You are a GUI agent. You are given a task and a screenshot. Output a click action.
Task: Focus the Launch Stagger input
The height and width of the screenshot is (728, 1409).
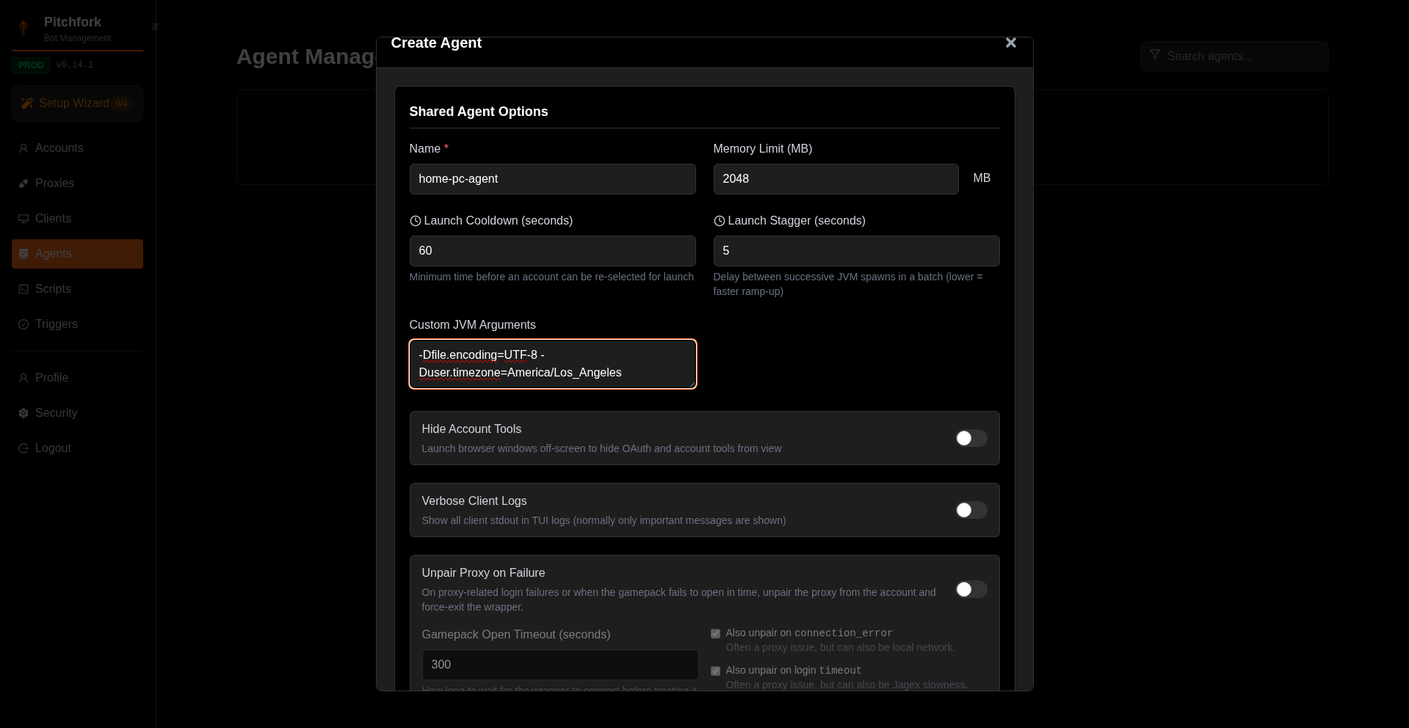[856, 251]
